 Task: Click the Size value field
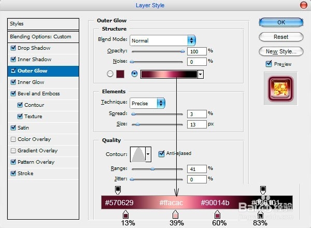coord(197,124)
